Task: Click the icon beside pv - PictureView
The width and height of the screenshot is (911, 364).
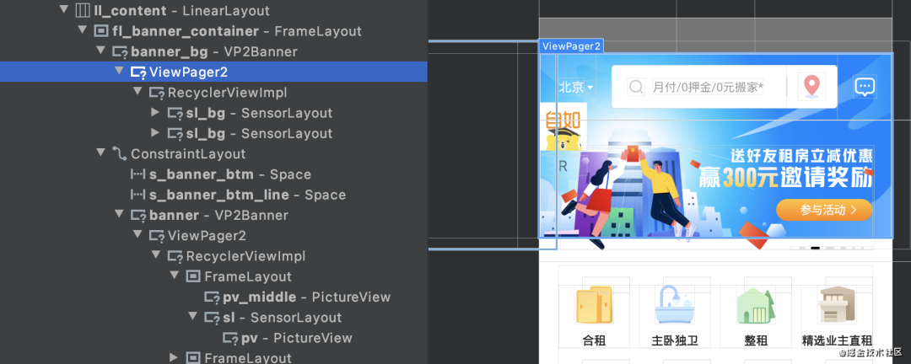Action: coord(230,338)
